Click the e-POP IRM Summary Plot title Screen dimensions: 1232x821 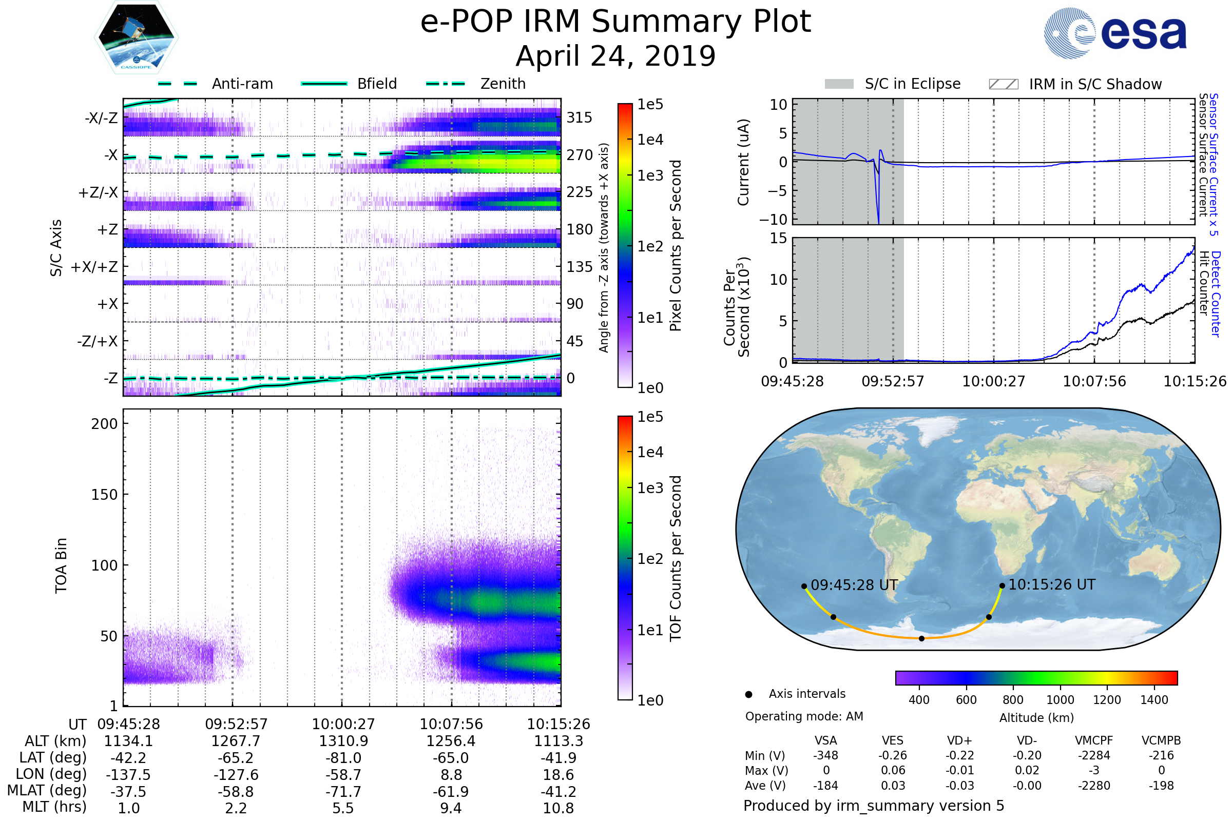pos(615,22)
